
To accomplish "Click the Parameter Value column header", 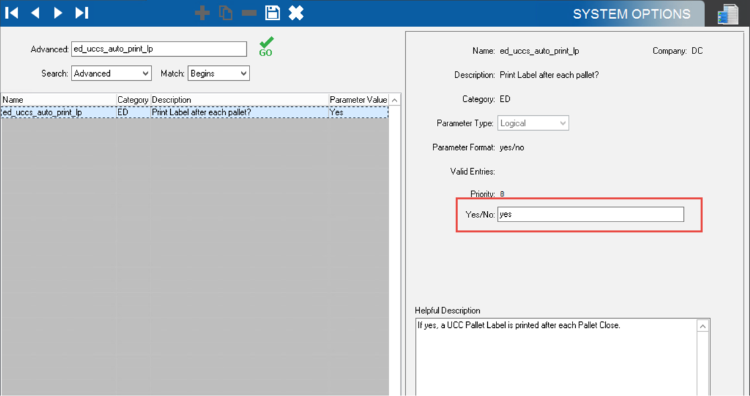I will pos(358,100).
